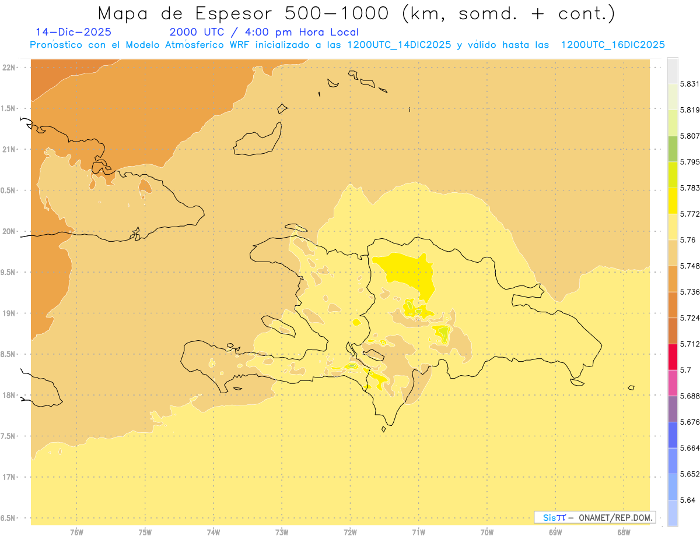Click the latitude label "17N"

(8, 477)
